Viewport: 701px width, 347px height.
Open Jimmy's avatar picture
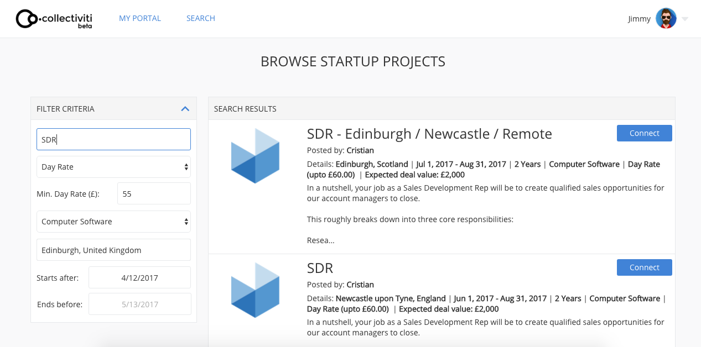pyautogui.click(x=666, y=18)
